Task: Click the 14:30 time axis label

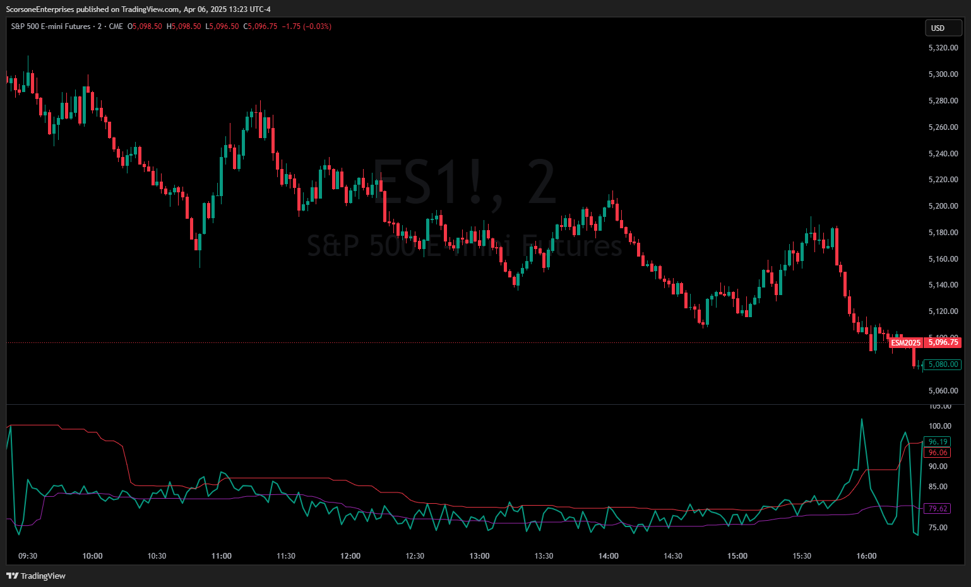Action: (x=673, y=556)
